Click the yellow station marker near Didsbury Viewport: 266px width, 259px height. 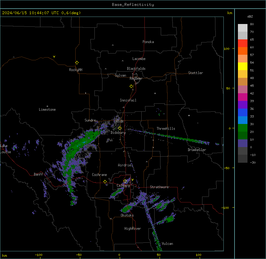(x=120, y=128)
